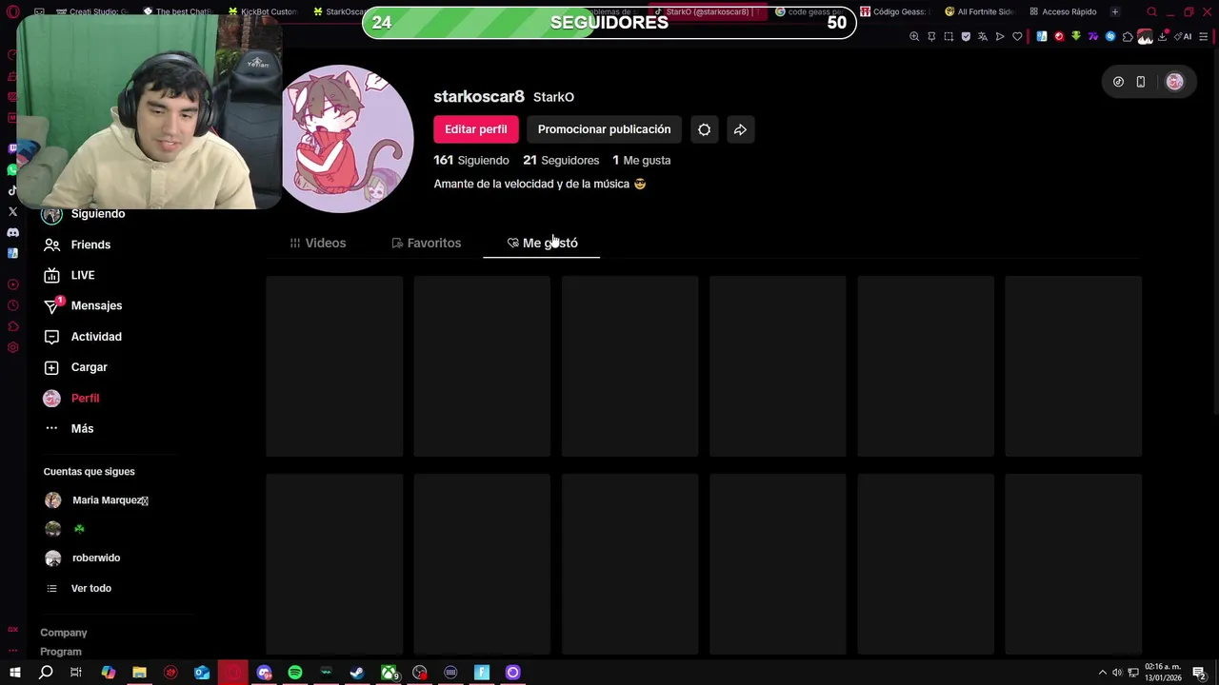Open Siguiendo in the sidebar
This screenshot has width=1219, height=685.
[x=84, y=214]
